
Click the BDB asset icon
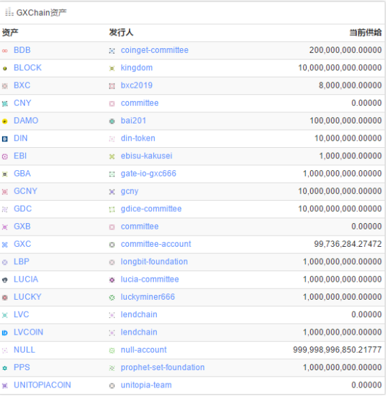[5, 51]
